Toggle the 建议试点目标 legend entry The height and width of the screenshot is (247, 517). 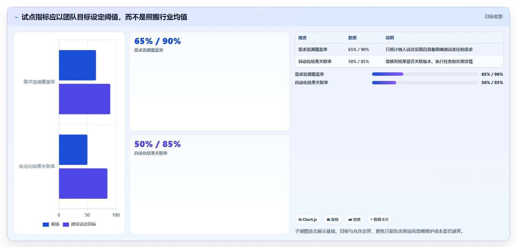click(x=79, y=224)
